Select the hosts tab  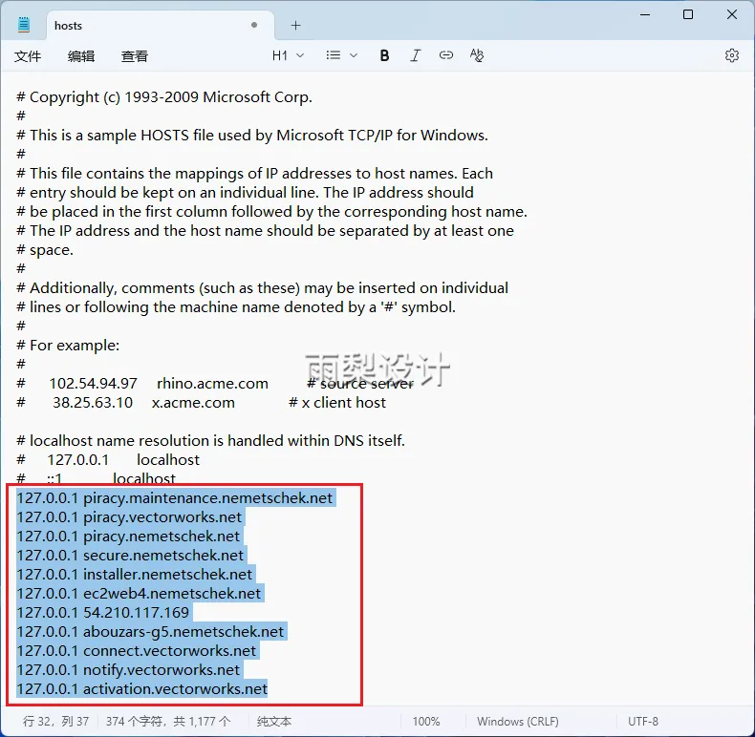pos(161,26)
